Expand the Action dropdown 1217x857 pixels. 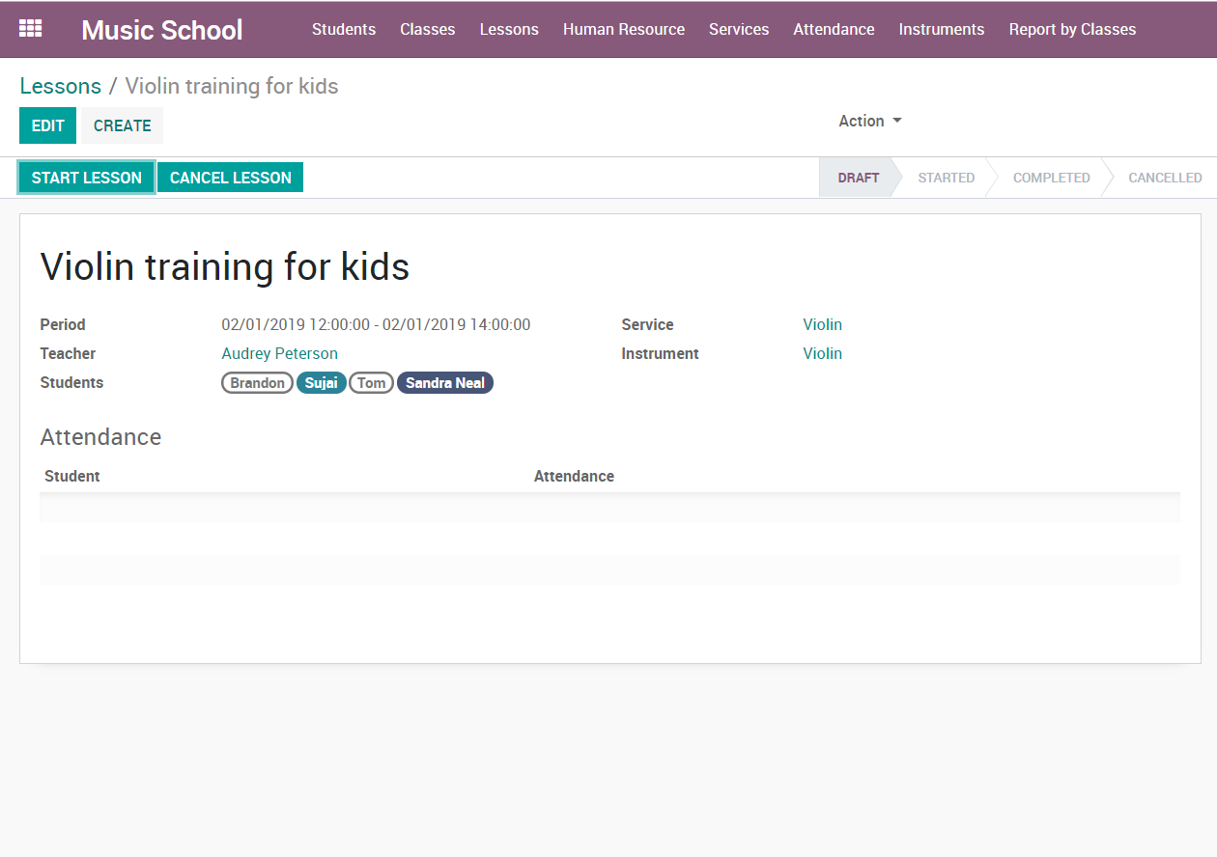click(x=869, y=121)
